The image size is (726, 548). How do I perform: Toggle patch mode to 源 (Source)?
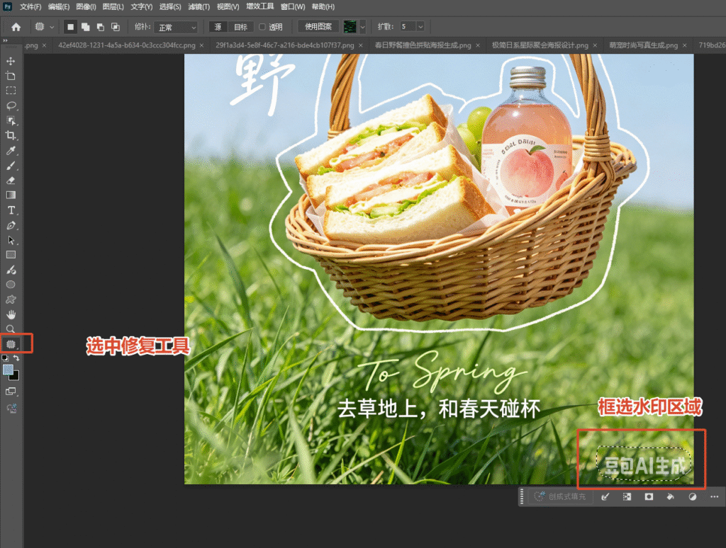click(x=218, y=27)
